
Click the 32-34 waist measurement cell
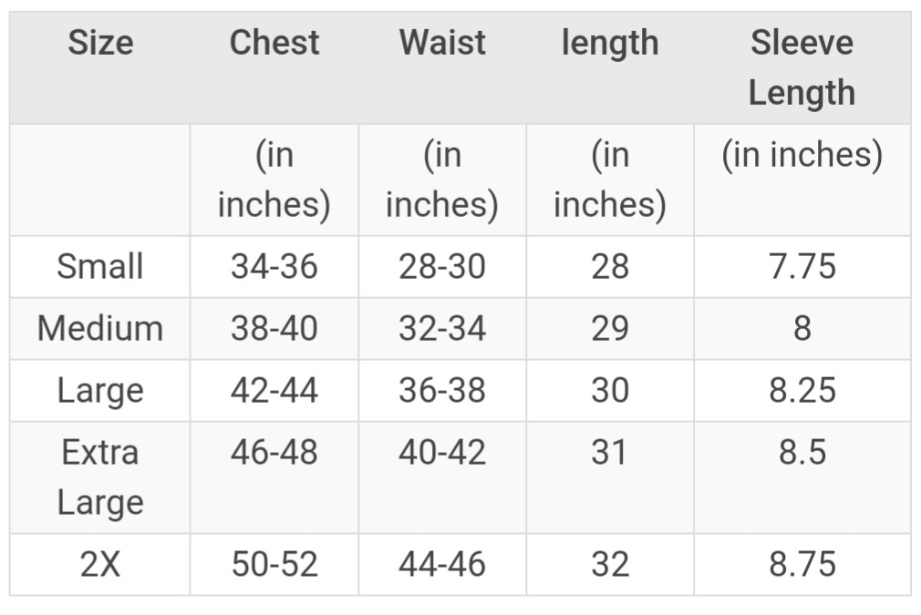[x=442, y=329]
